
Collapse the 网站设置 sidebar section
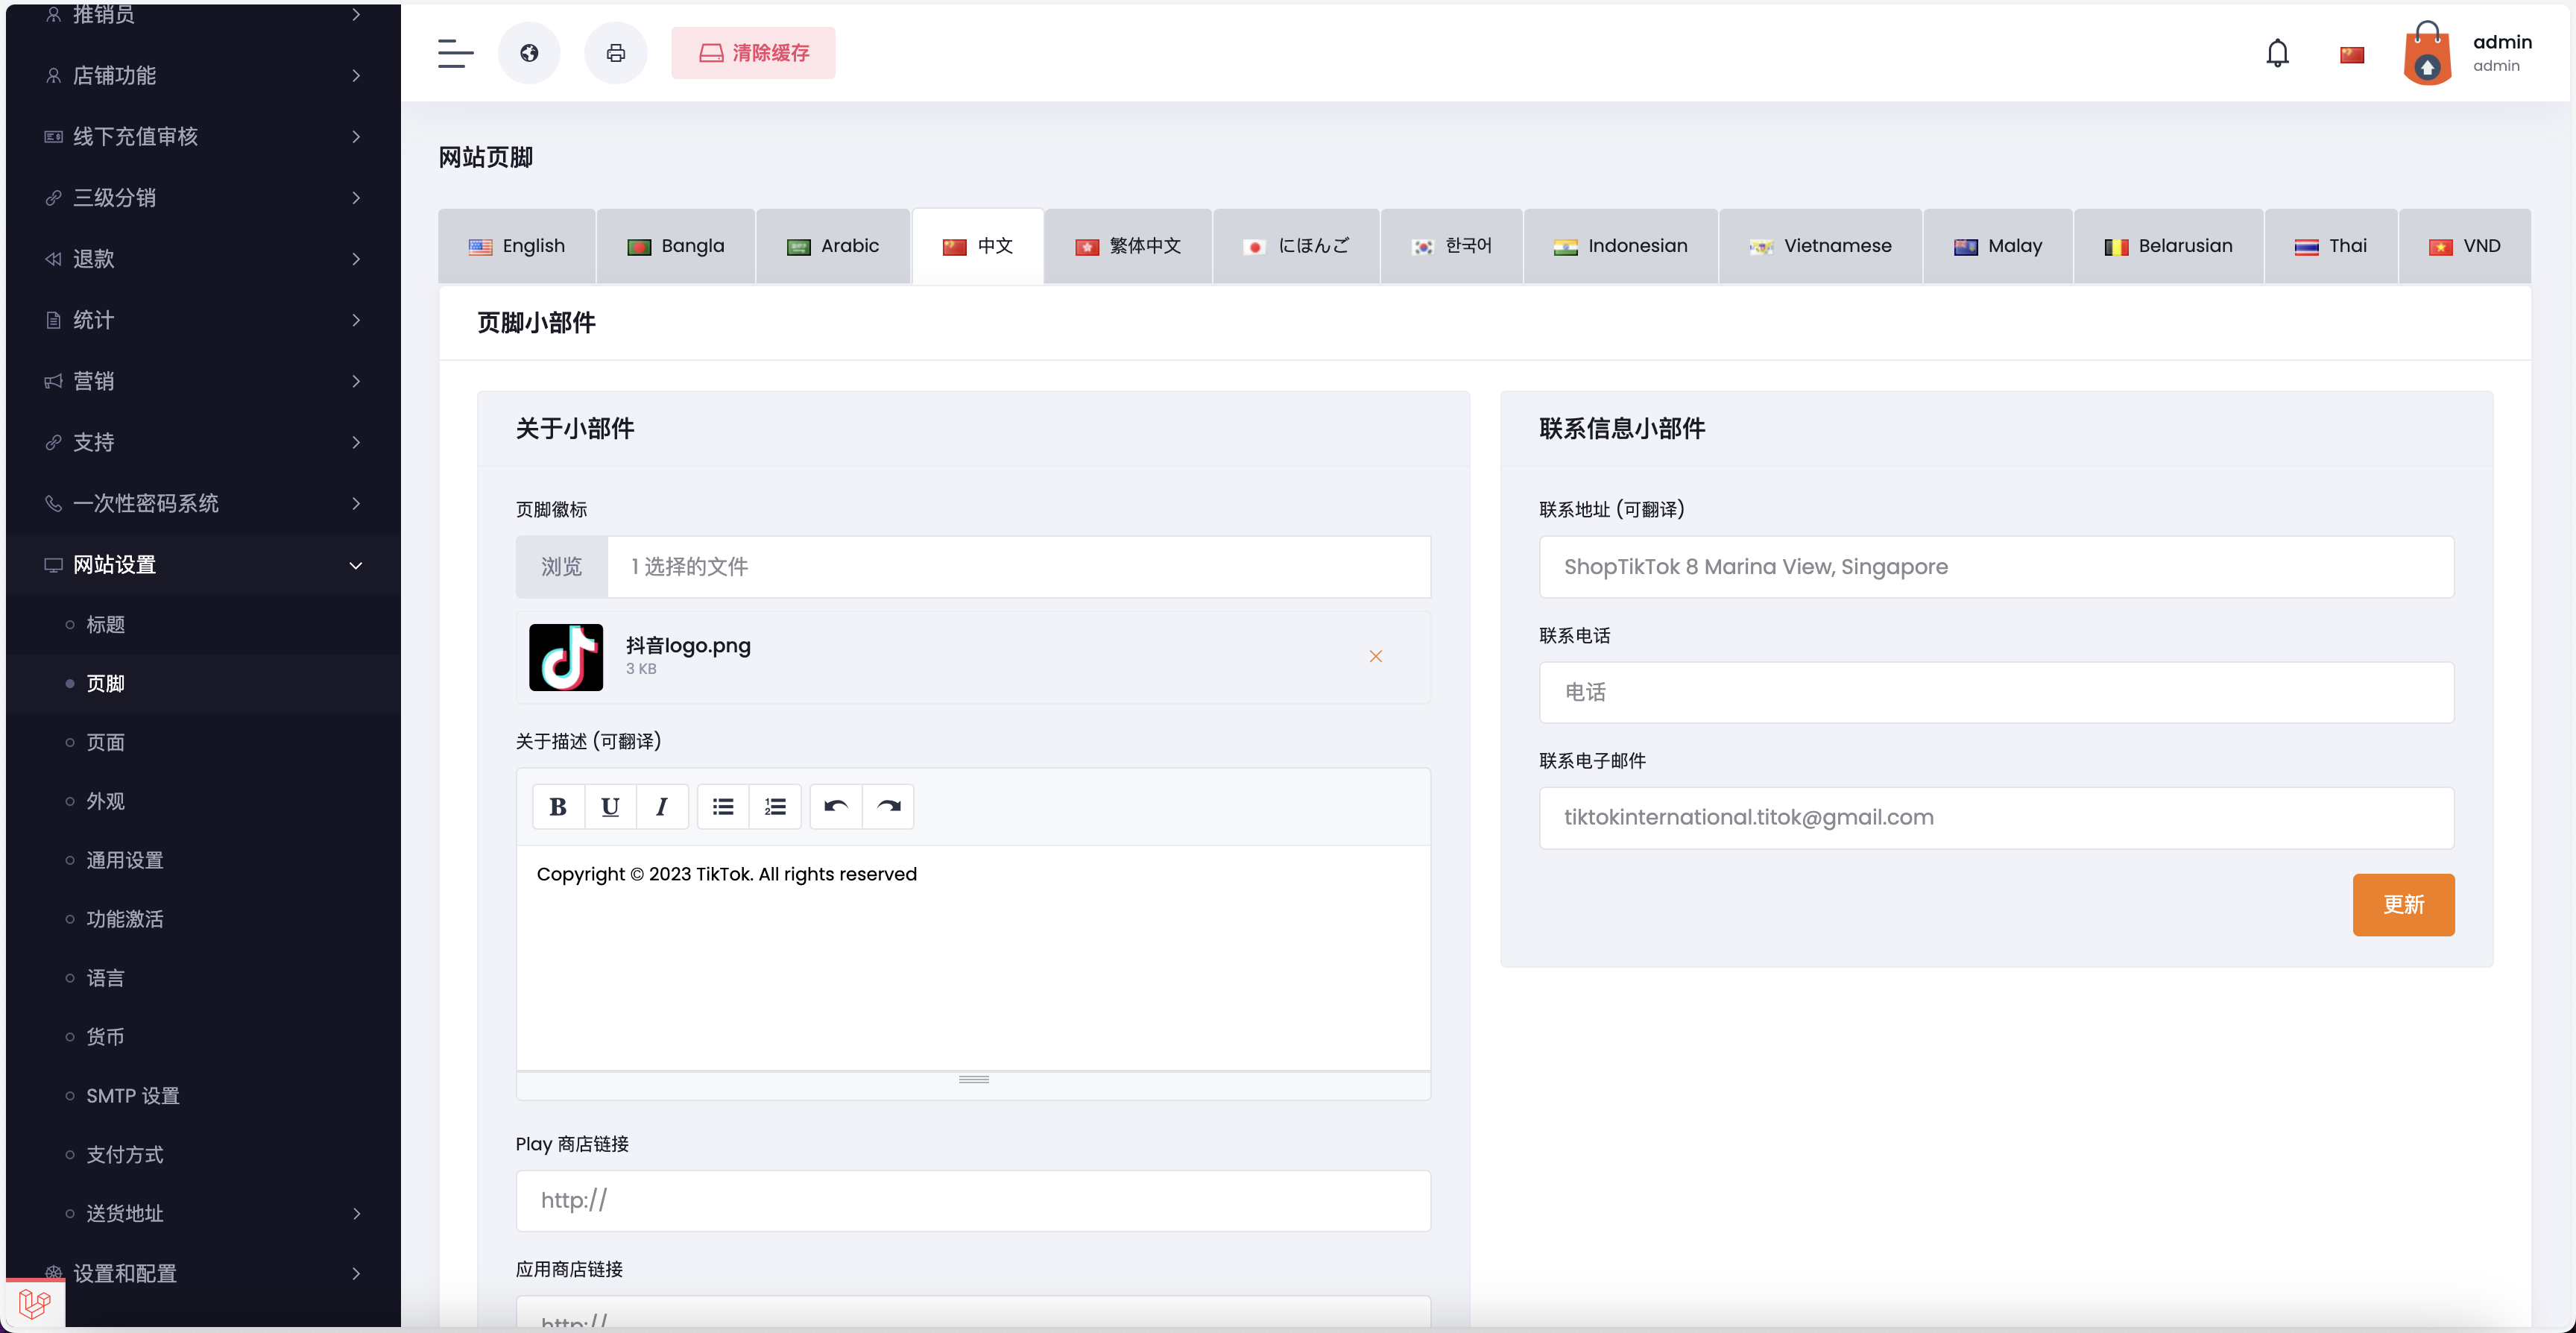(200, 564)
